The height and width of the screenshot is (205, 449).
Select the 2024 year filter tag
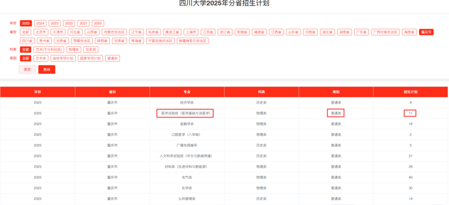[40, 23]
